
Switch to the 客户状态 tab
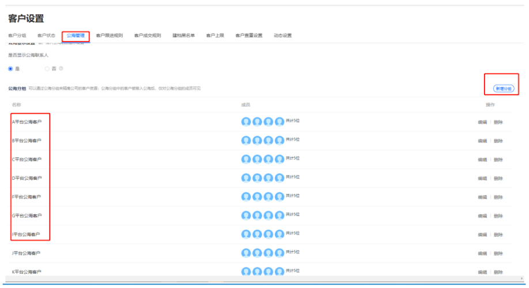click(x=46, y=35)
